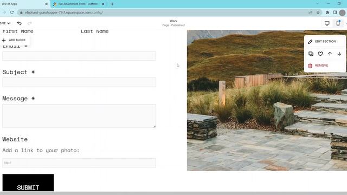Click the Last Name label
This screenshot has height=195, width=347.
94,31
